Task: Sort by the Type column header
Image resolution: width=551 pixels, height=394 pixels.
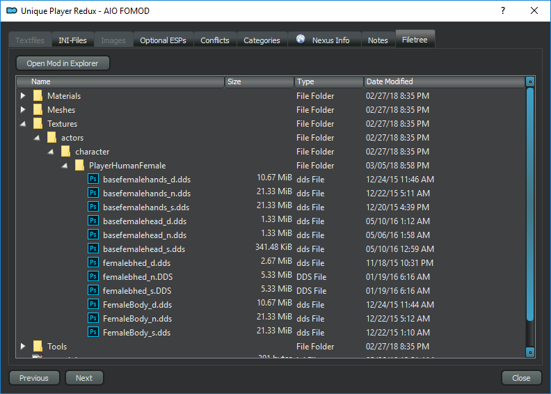Action: [x=329, y=81]
